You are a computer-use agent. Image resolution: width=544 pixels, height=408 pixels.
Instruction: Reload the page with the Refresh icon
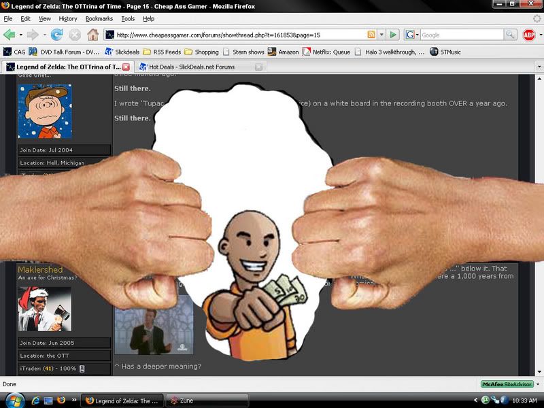tap(57, 35)
